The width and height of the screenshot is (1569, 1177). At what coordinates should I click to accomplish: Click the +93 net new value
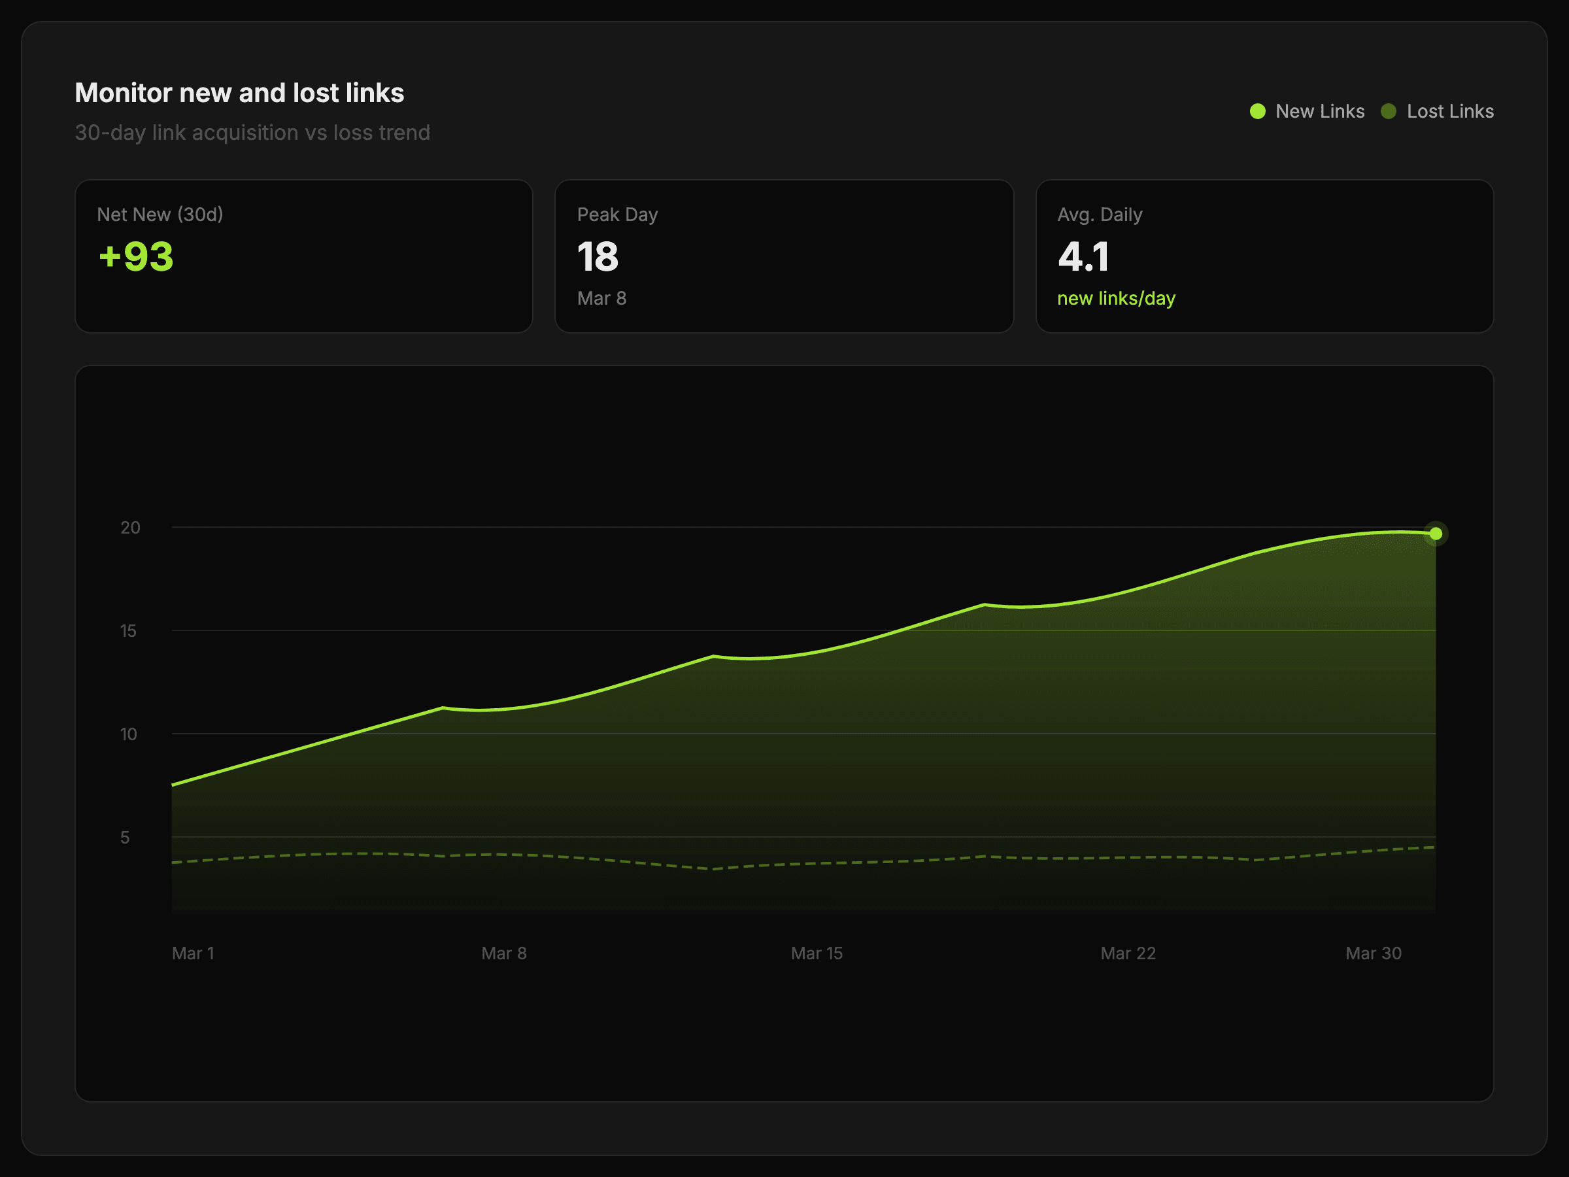tap(135, 257)
